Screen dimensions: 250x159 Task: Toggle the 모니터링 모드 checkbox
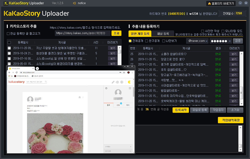[223, 31]
